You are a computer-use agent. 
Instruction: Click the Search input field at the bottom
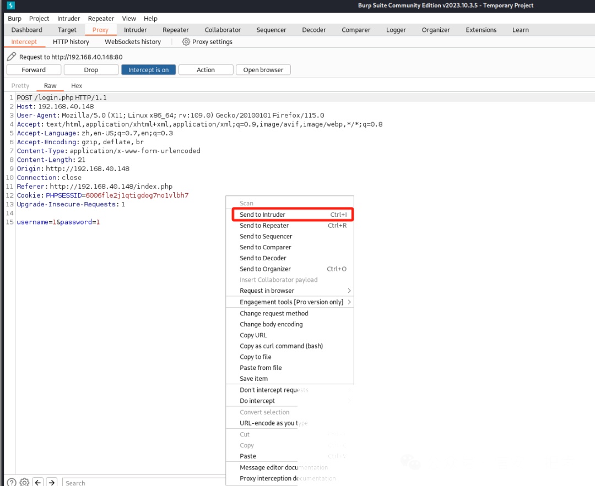click(143, 482)
